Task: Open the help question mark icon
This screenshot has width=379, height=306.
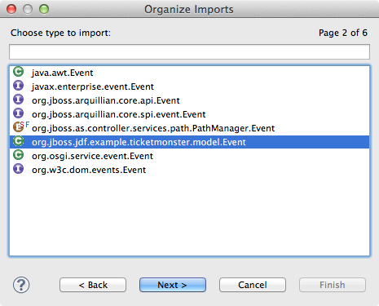Action: (21, 285)
